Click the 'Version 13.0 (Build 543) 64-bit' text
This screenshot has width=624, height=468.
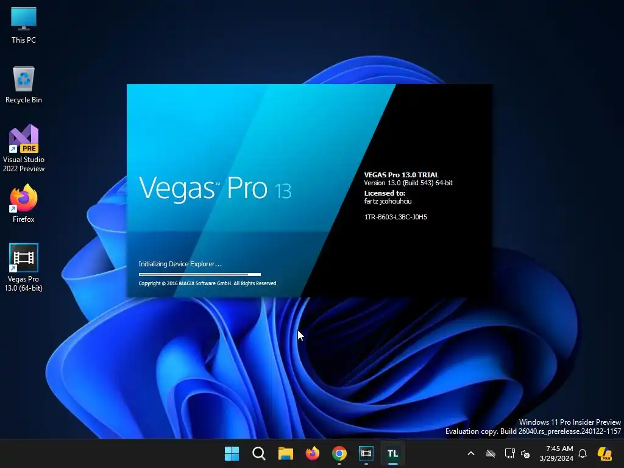(408, 183)
